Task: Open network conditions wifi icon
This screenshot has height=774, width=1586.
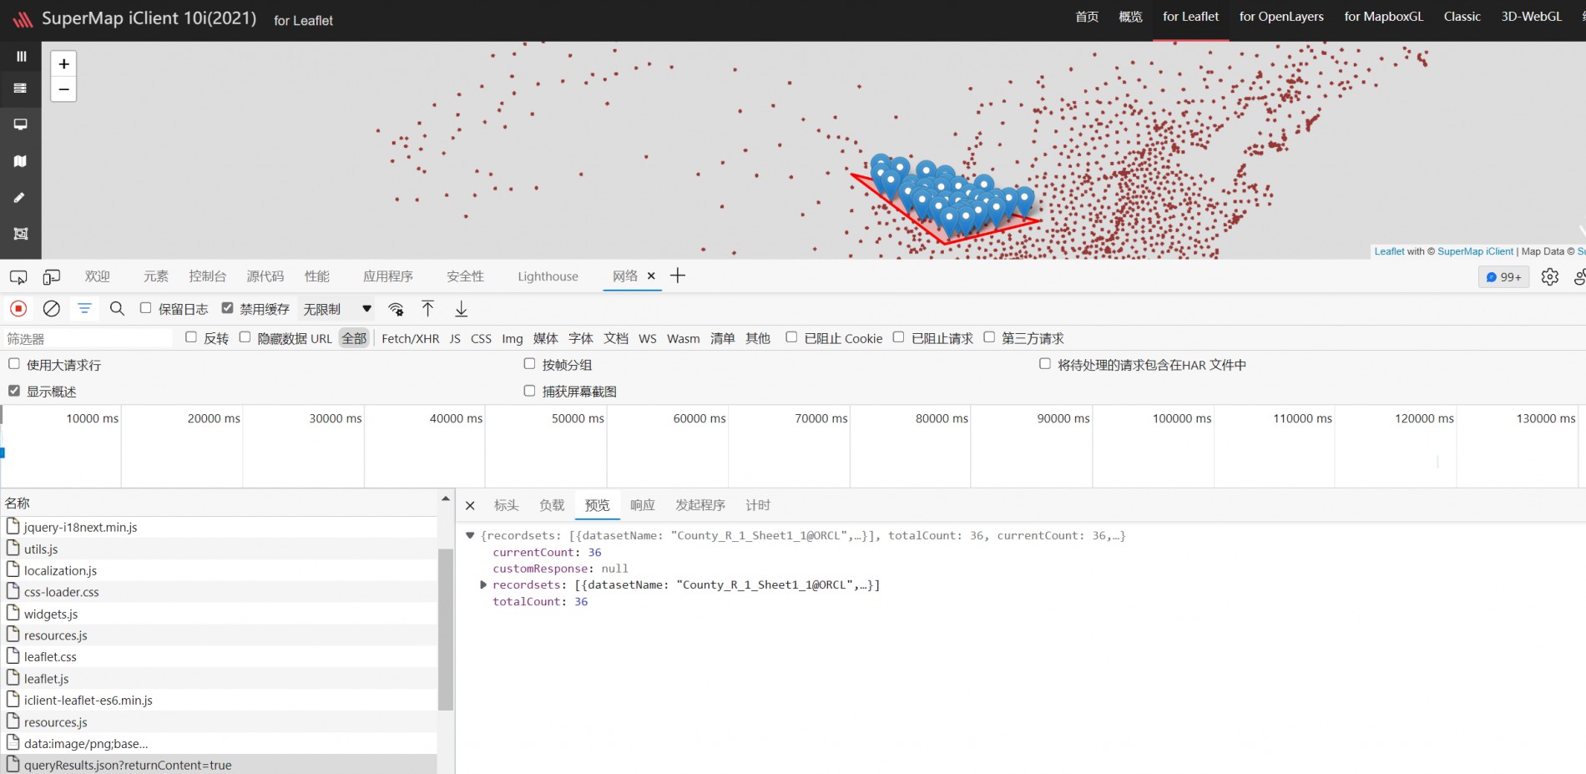Action: 396,309
